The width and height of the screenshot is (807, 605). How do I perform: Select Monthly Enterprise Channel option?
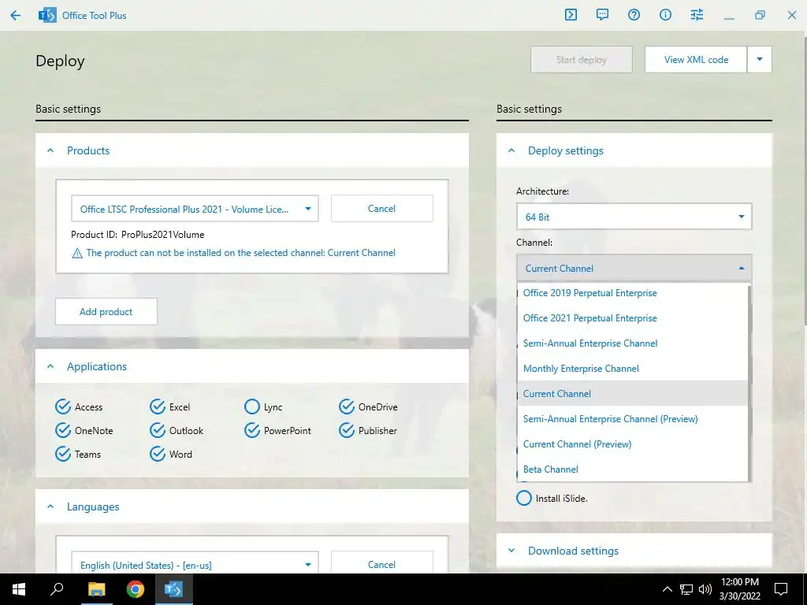click(x=632, y=369)
